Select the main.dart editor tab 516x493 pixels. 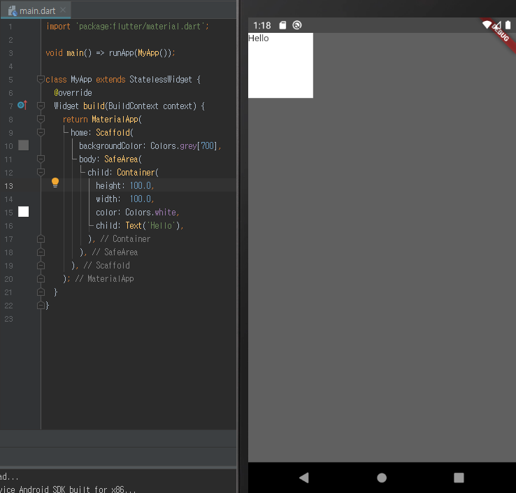pos(36,10)
